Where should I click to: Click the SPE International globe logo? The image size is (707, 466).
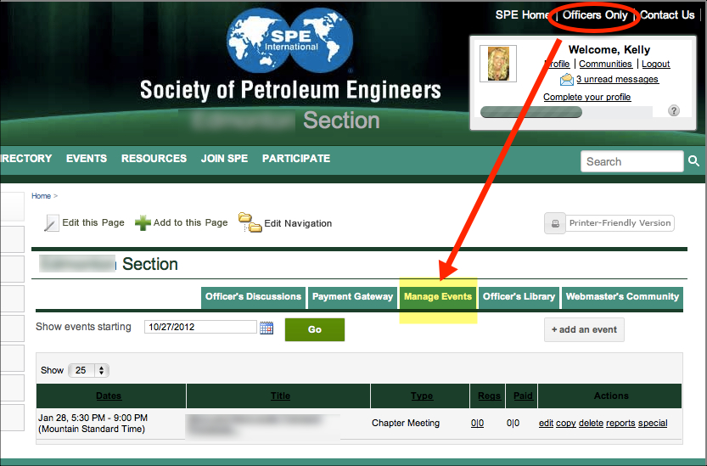click(x=289, y=41)
